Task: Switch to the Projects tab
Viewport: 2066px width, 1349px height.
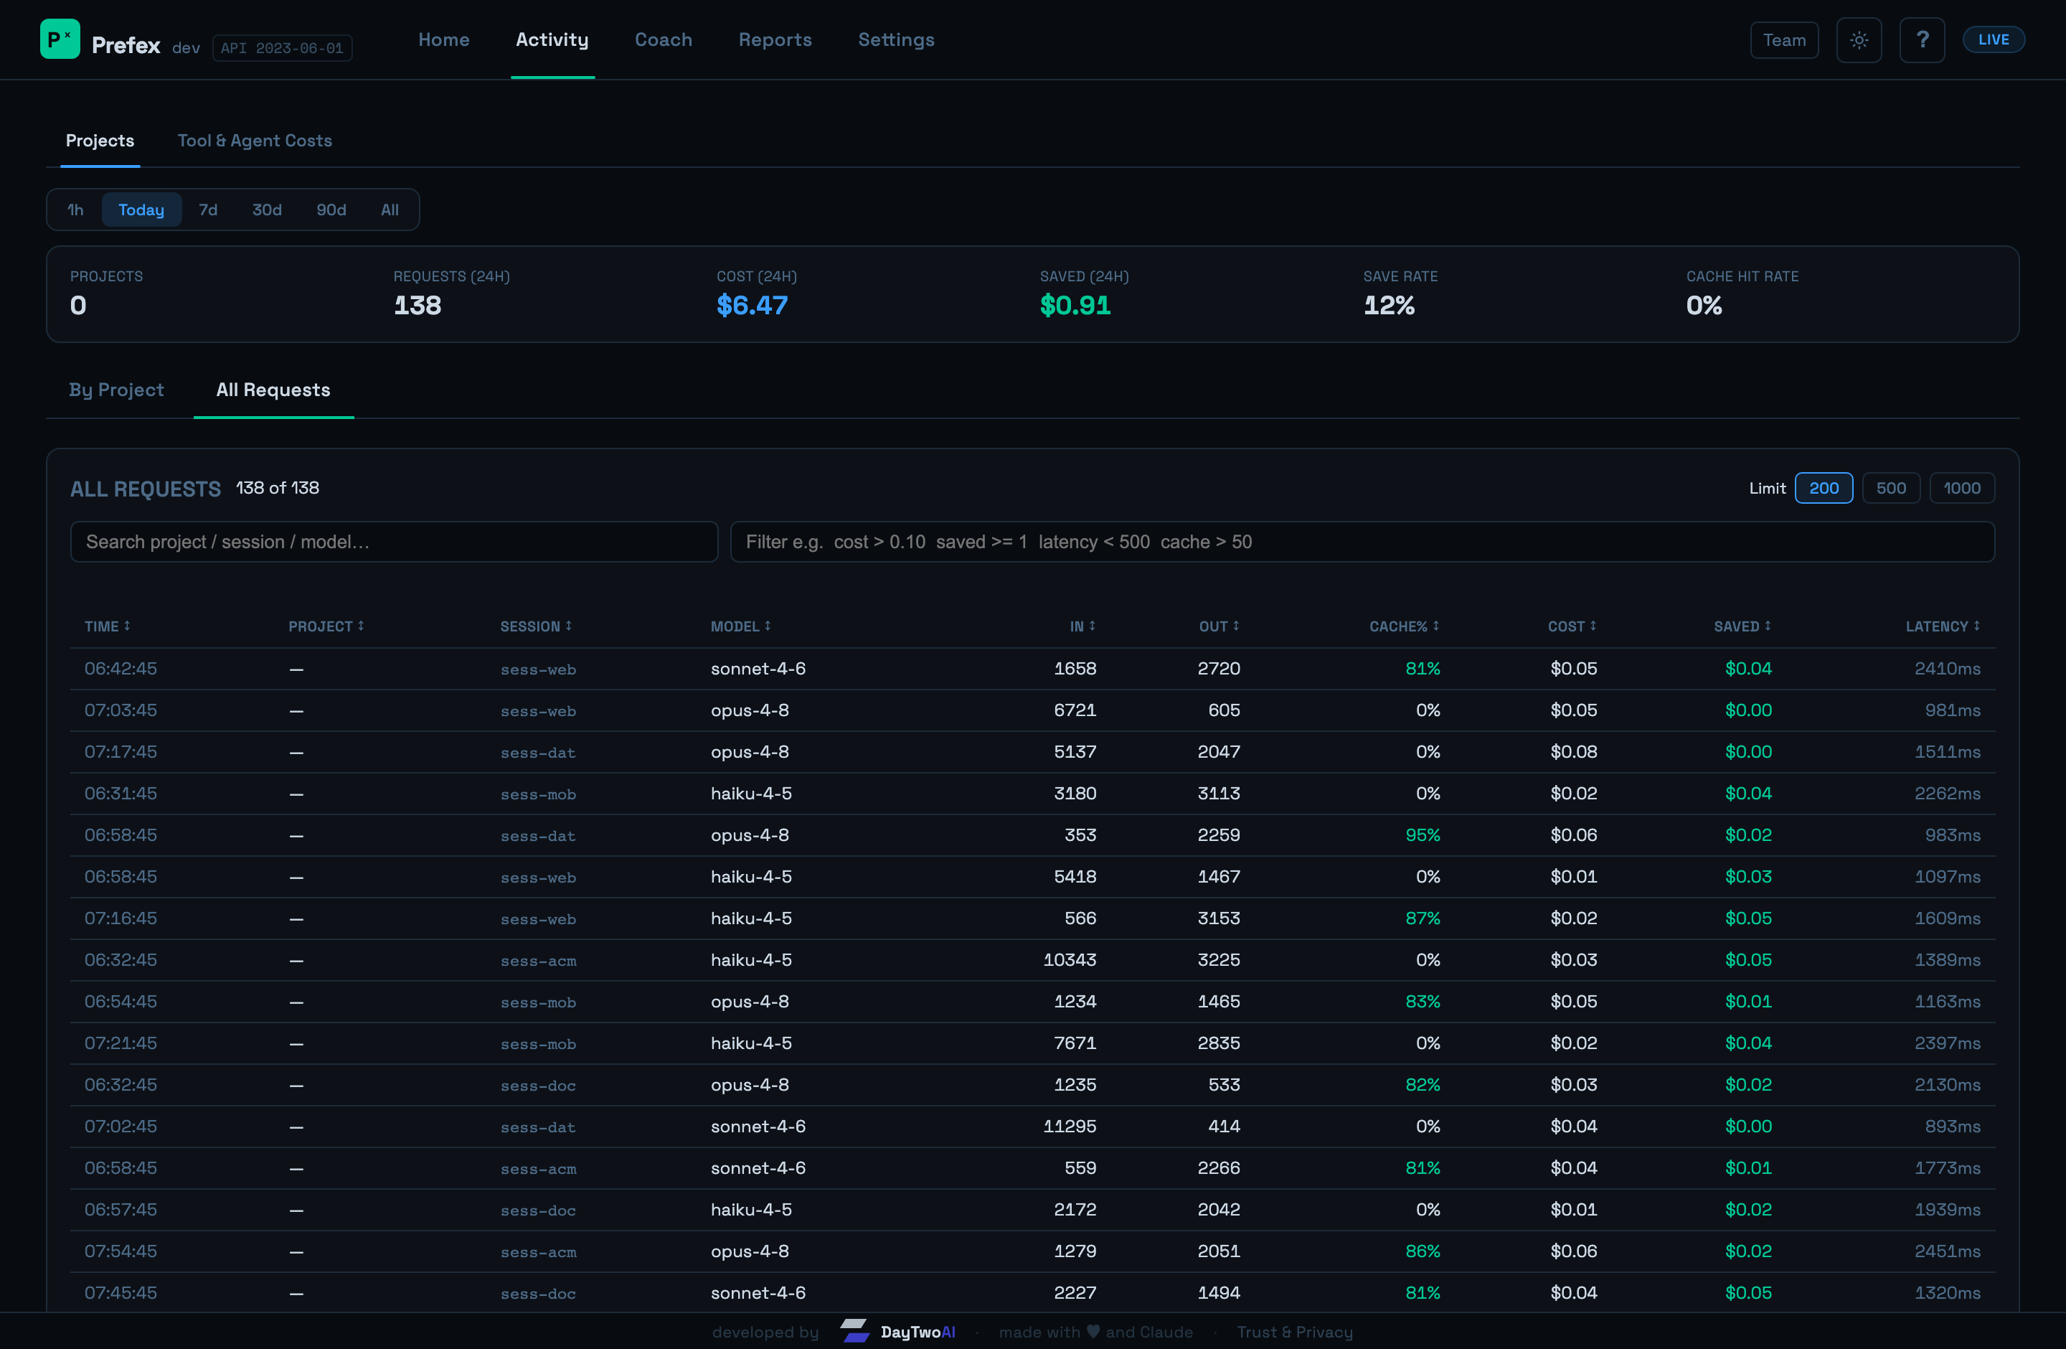Action: point(100,141)
